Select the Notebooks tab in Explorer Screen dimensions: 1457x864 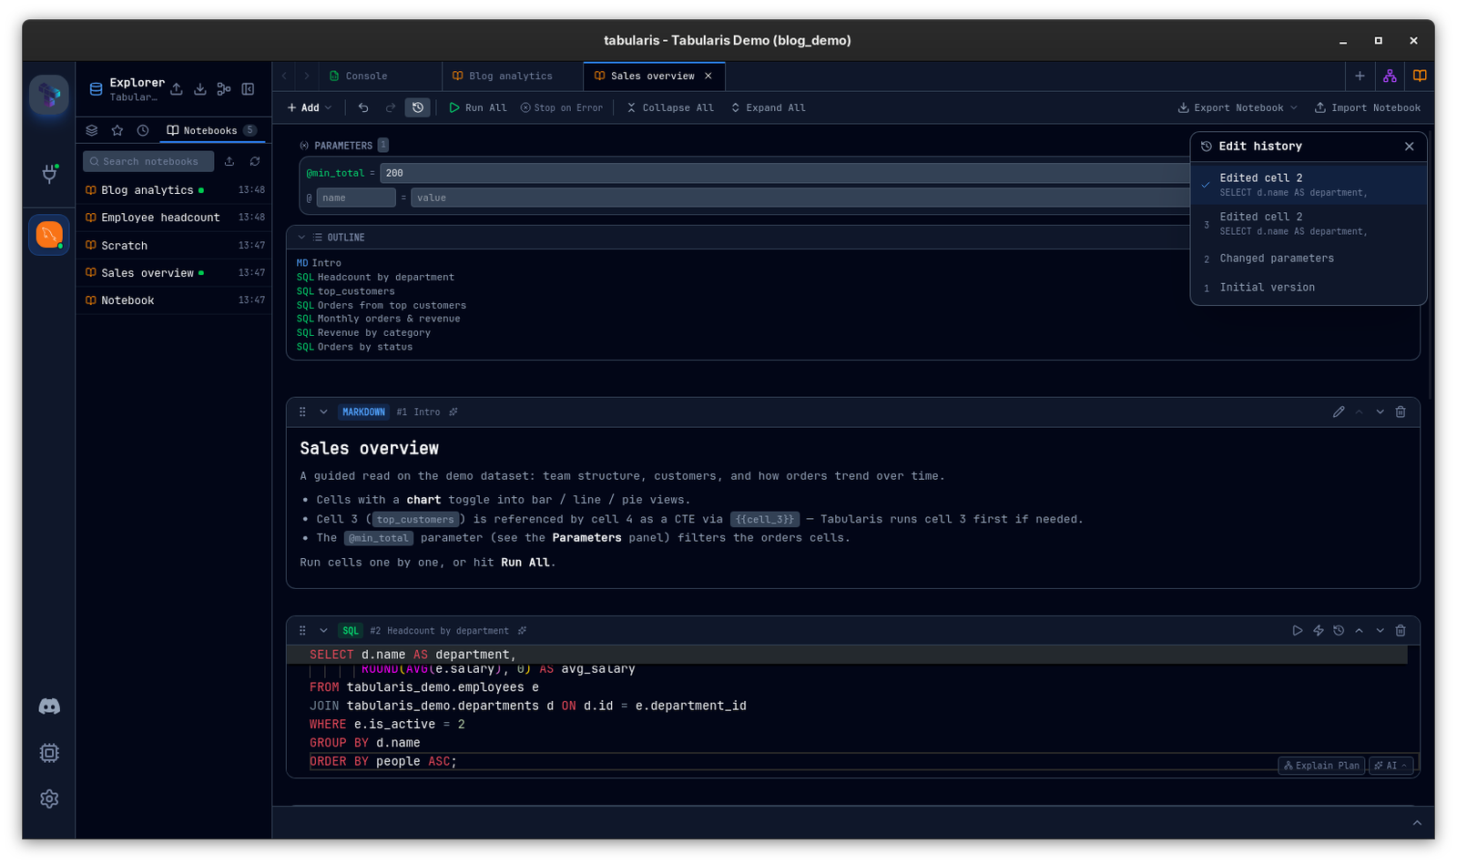211,130
